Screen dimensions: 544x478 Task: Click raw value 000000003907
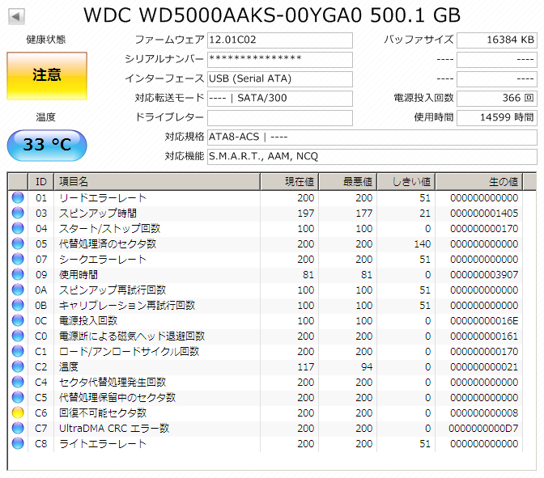click(484, 274)
